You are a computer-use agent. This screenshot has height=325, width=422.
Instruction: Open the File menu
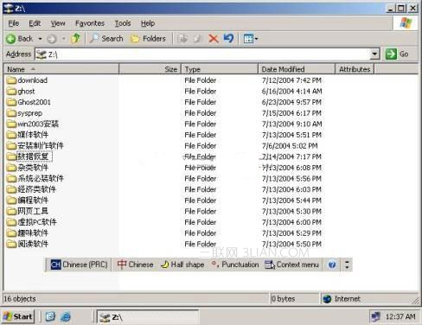tap(14, 23)
